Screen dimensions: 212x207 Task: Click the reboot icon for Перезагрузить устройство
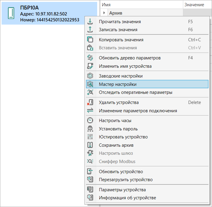pos(90,179)
